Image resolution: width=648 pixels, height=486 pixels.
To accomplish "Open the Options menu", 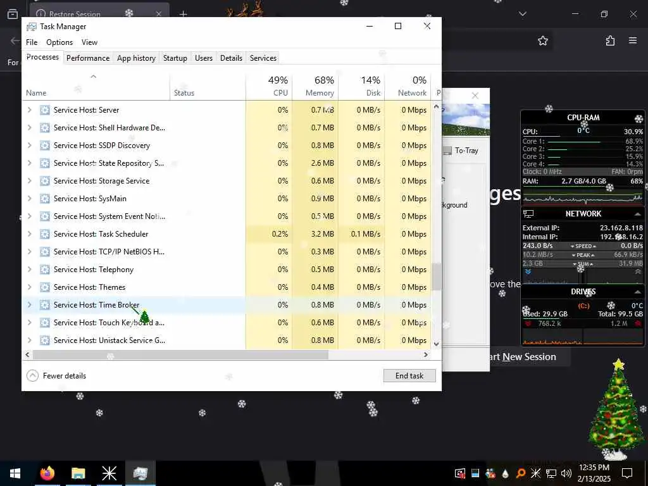I will tap(59, 42).
